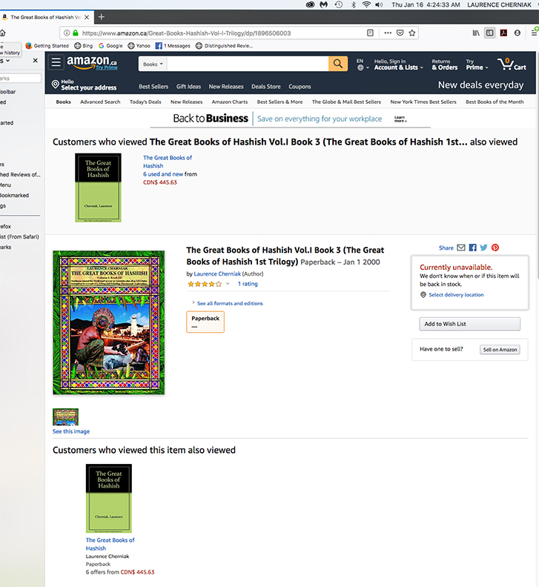The width and height of the screenshot is (539, 587).
Task: Expand the star rating breakdown chevron
Action: (x=228, y=284)
